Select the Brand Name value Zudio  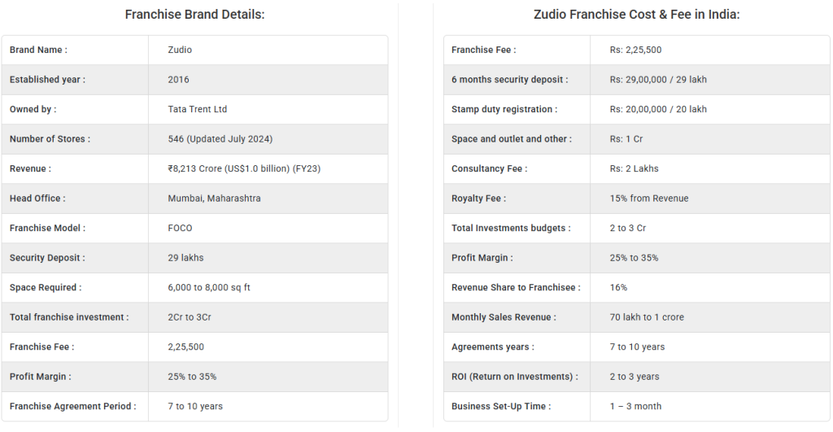(x=180, y=50)
